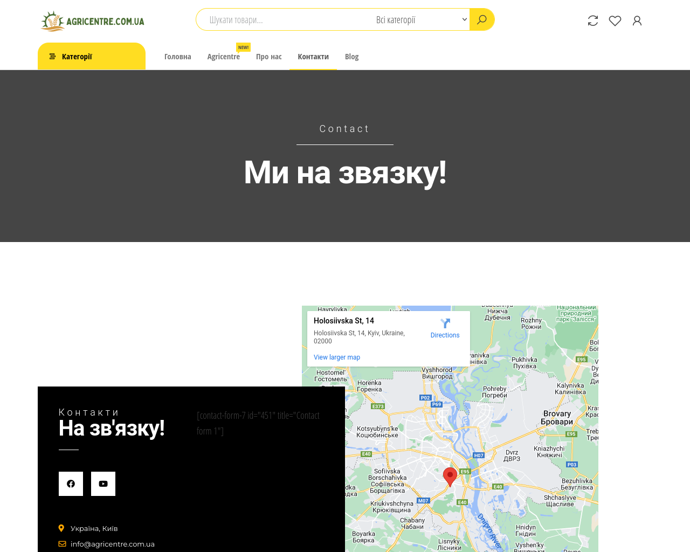Screen dimensions: 690x552
Task: Open the Agricentre menu item
Action: [x=224, y=57]
